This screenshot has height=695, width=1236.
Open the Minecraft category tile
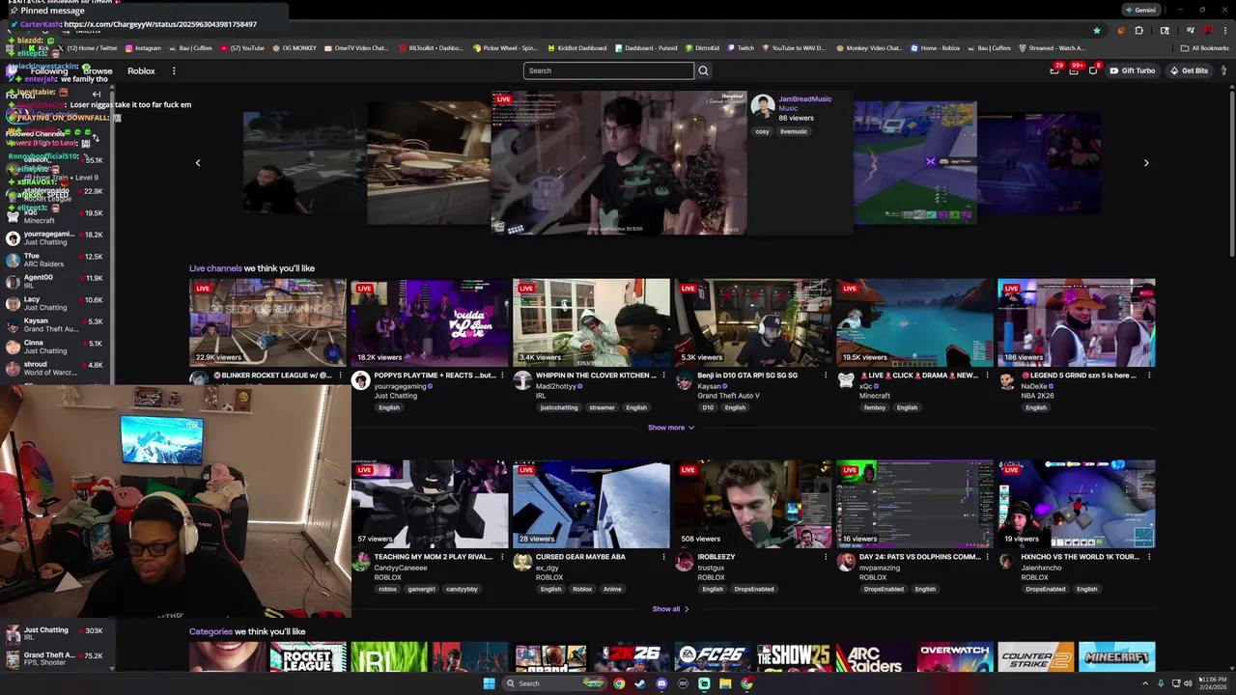[x=1116, y=657]
